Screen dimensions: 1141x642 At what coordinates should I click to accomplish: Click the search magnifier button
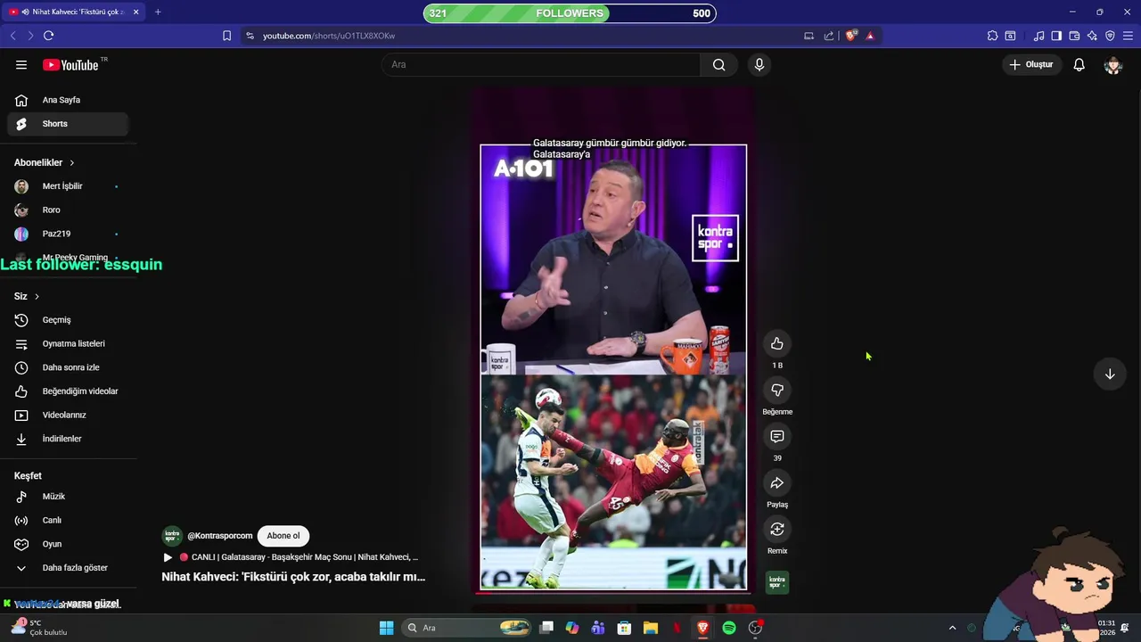point(718,65)
